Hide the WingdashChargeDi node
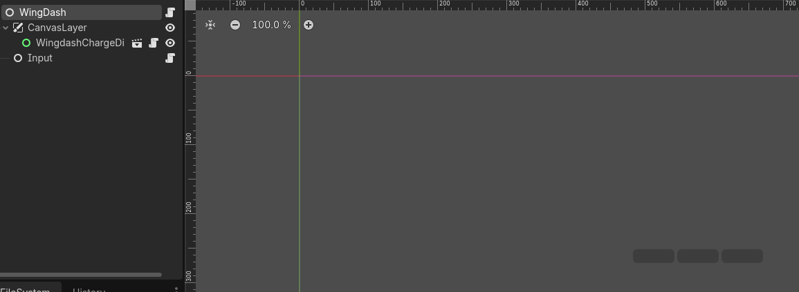799x292 pixels. 170,43
